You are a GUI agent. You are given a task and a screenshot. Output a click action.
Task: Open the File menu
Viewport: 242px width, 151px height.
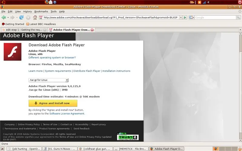3,11
